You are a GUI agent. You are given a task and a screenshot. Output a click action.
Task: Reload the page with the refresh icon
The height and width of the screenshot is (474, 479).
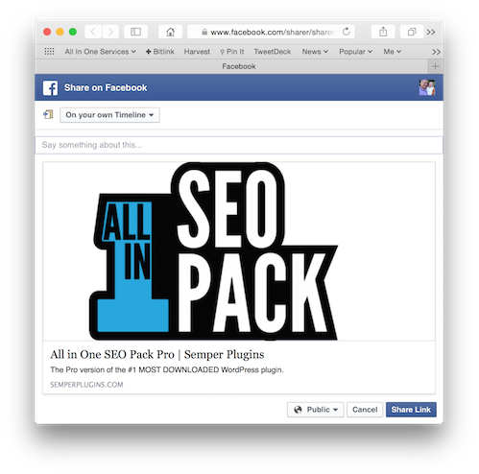[x=347, y=32]
